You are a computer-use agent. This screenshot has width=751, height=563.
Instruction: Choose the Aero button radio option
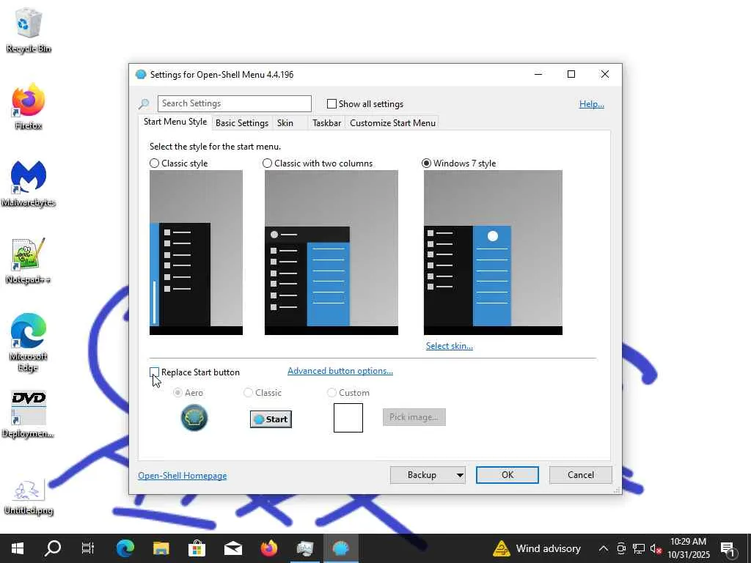pos(177,393)
